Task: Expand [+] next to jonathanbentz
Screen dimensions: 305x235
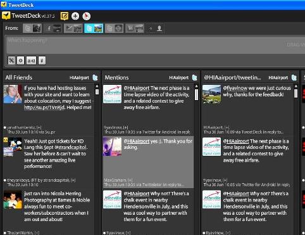Action: pos(39,127)
